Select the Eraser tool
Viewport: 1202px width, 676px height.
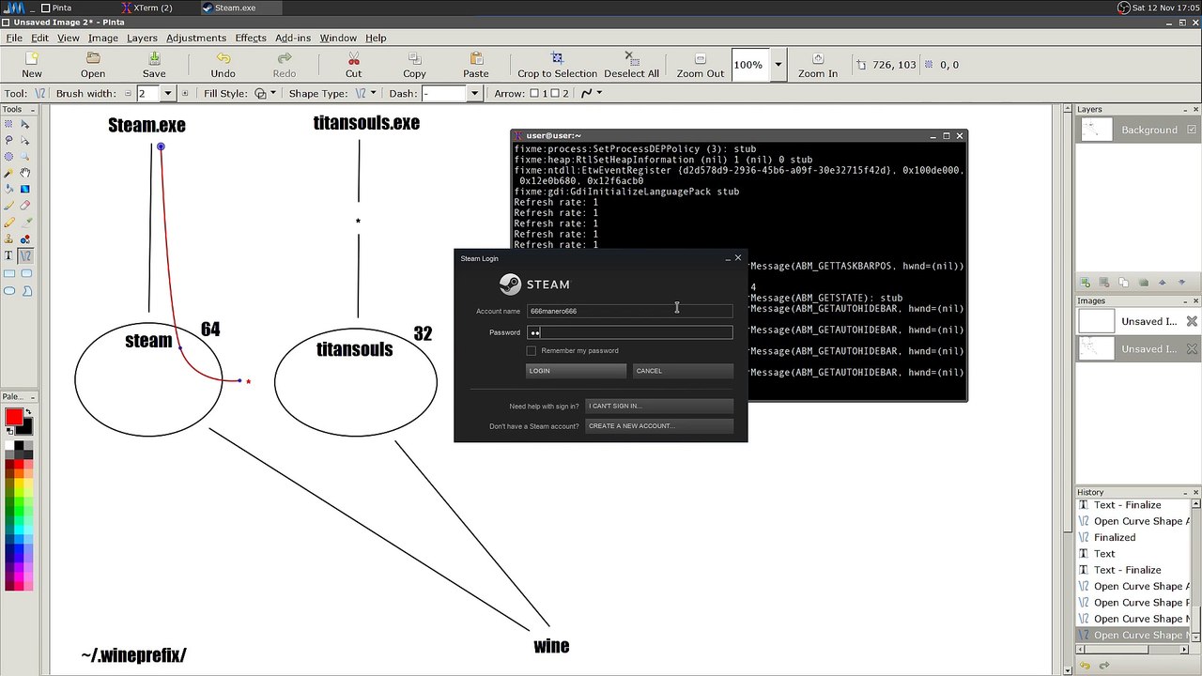point(25,206)
